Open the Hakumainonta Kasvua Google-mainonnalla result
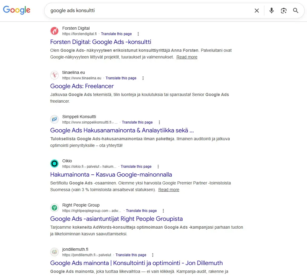Image resolution: width=307 pixels, height=275 pixels. coord(111,174)
